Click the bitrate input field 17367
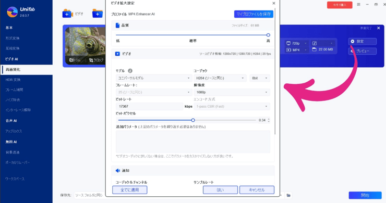 [149, 106]
